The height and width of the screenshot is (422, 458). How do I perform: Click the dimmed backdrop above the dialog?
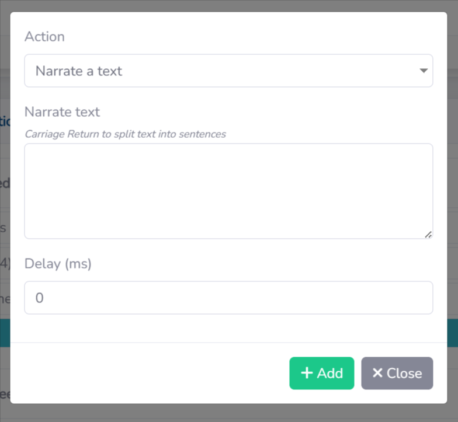click(x=228, y=5)
